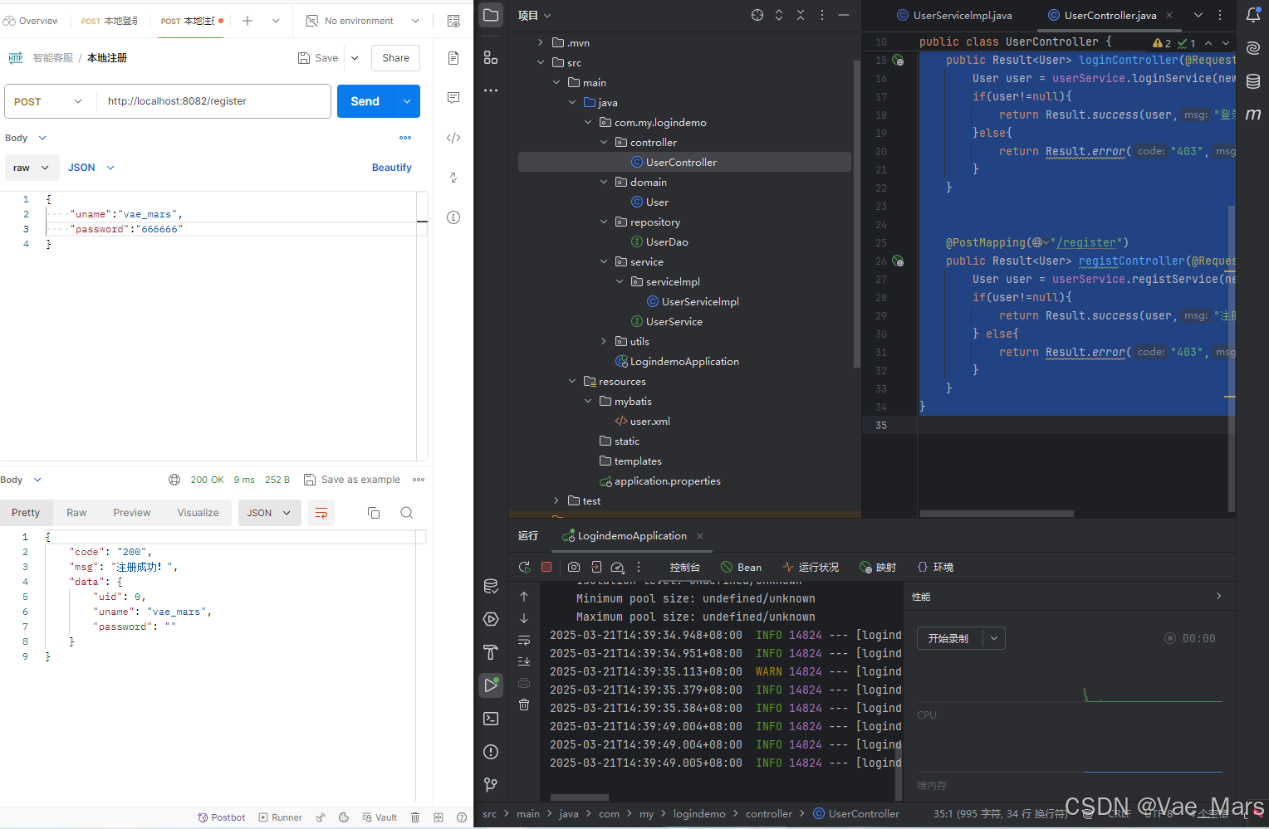Click the Share button

395,58
